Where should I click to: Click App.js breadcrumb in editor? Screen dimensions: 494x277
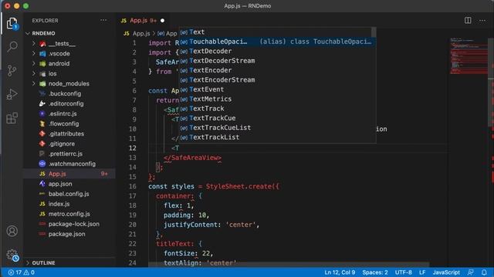(137, 33)
